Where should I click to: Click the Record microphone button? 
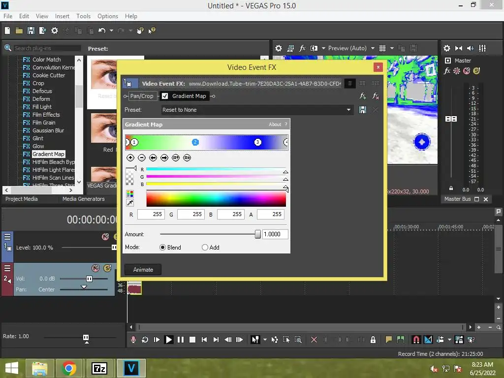tap(133, 340)
